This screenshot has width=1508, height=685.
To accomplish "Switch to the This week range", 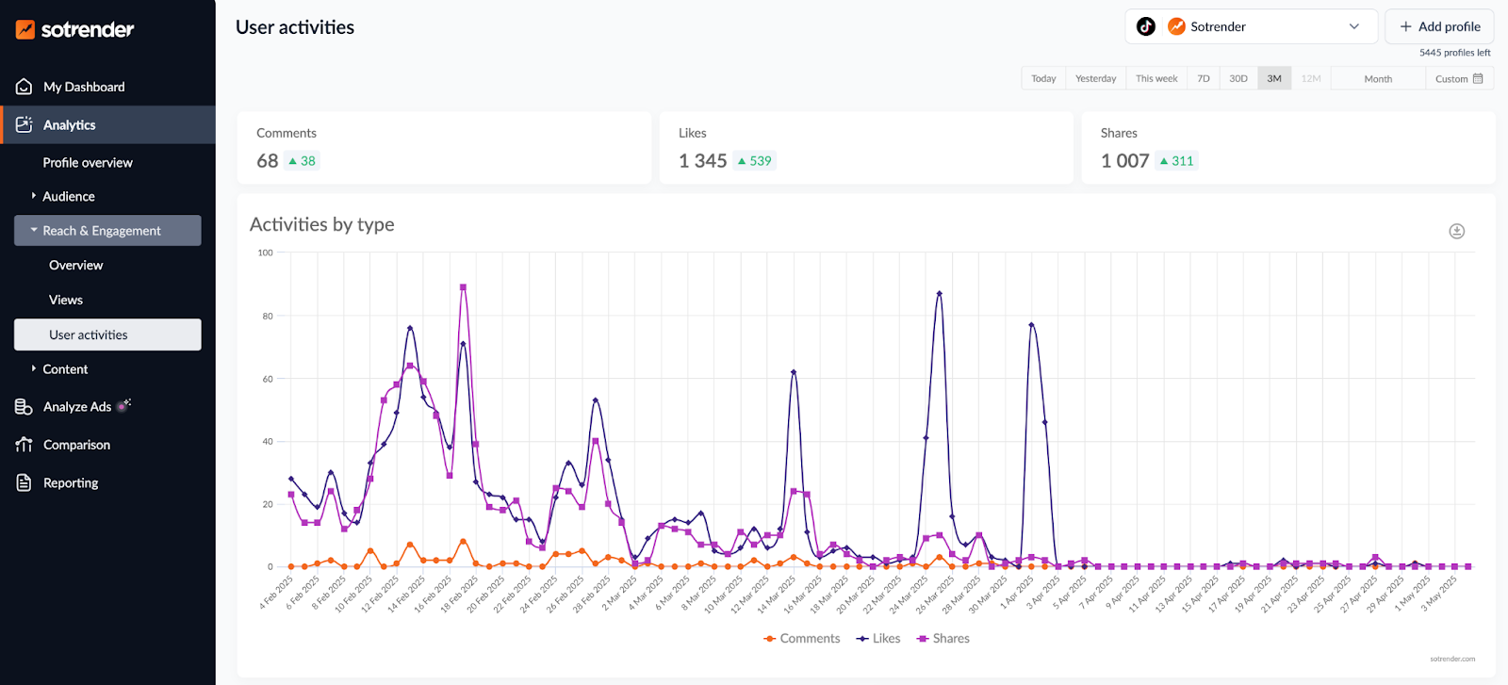I will coord(1156,79).
